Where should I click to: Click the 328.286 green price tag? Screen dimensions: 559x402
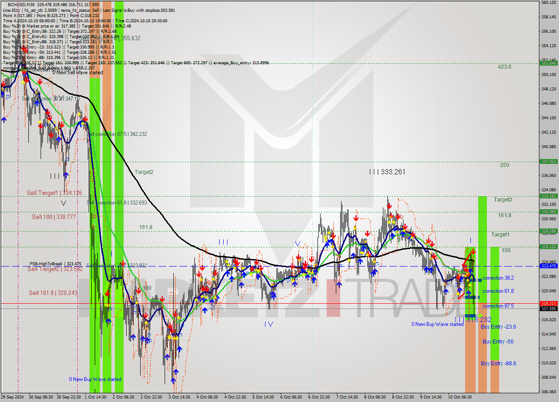pos(549,231)
